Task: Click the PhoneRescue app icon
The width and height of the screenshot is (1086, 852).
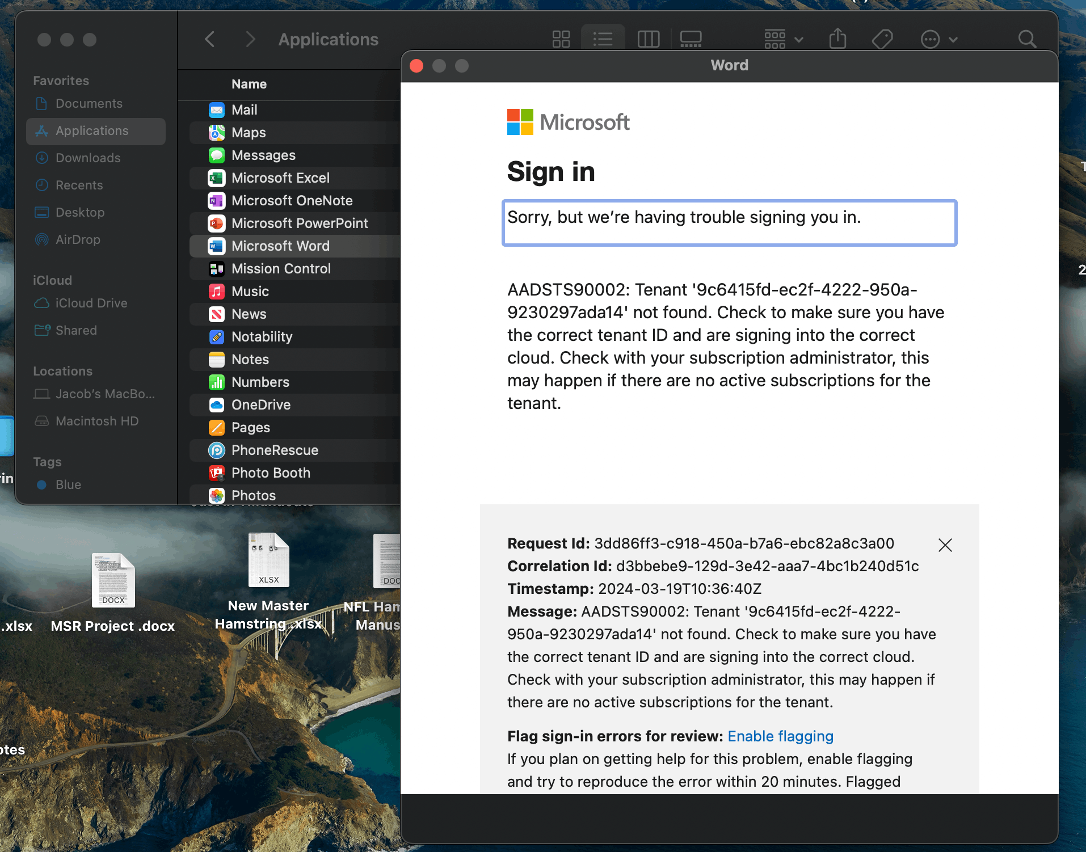Action: [217, 450]
